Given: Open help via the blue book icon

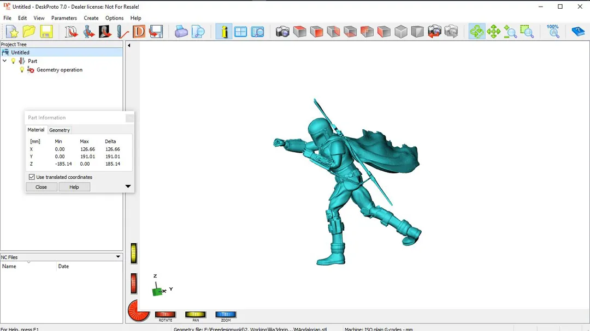Looking at the screenshot, I should click(578, 32).
